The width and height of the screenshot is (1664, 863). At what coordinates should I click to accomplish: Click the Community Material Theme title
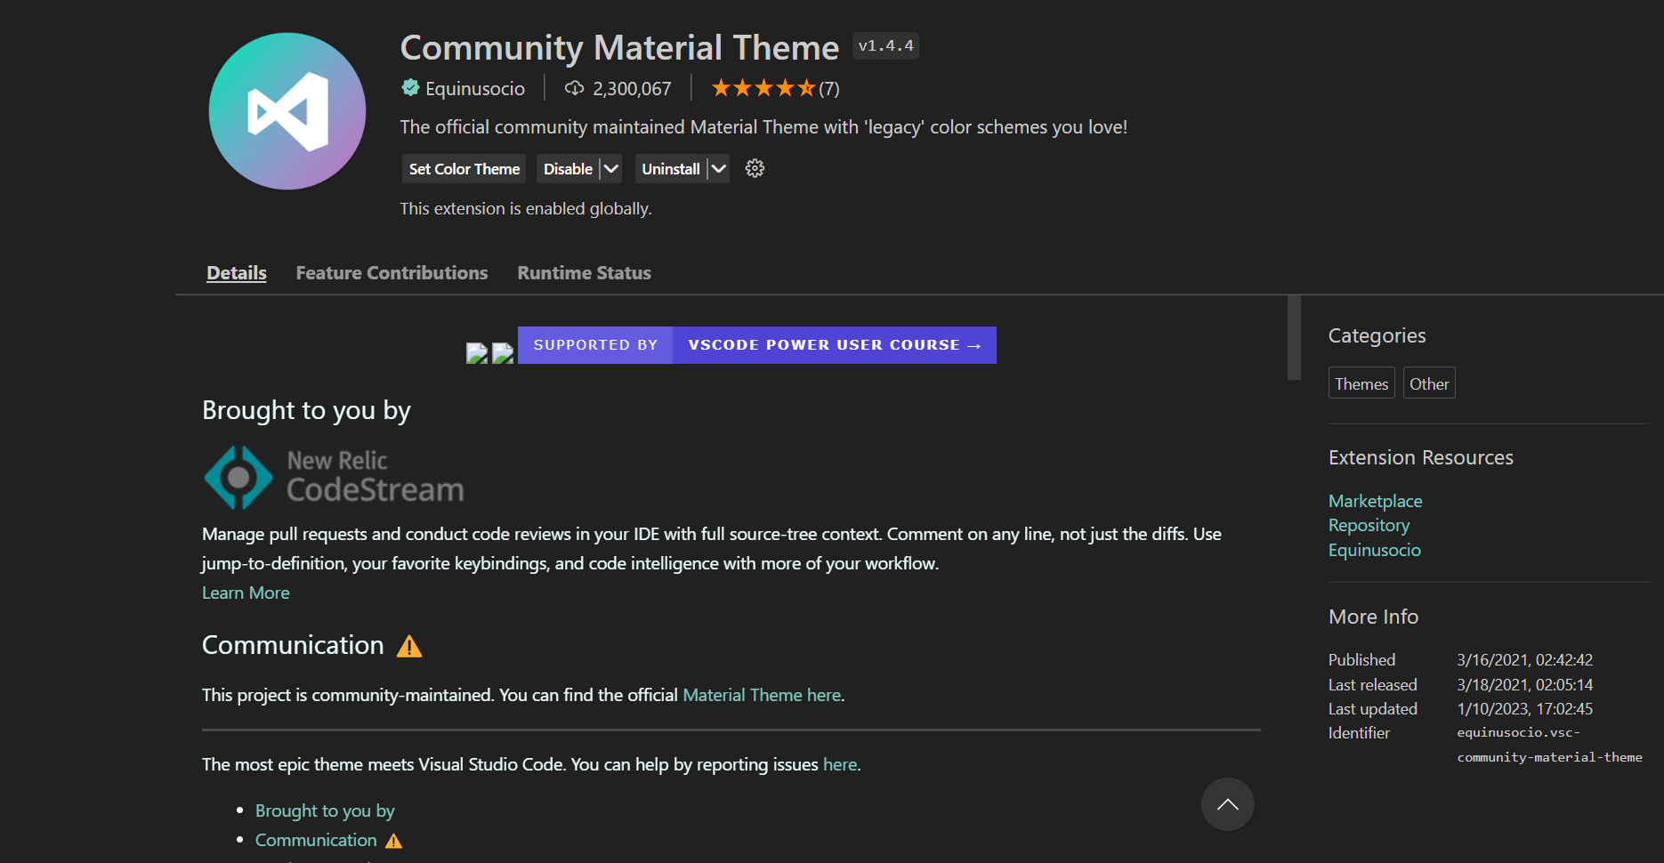tap(619, 47)
